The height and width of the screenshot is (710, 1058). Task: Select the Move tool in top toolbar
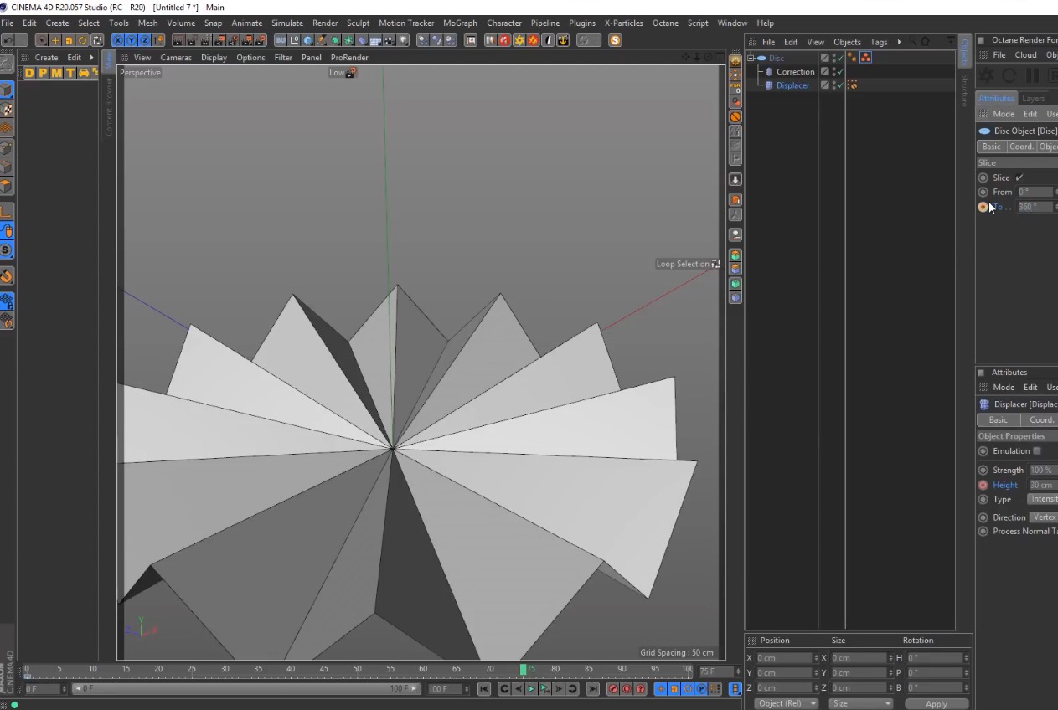[x=55, y=40]
